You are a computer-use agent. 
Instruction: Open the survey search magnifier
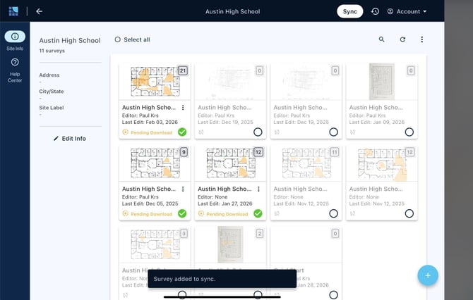(x=382, y=40)
